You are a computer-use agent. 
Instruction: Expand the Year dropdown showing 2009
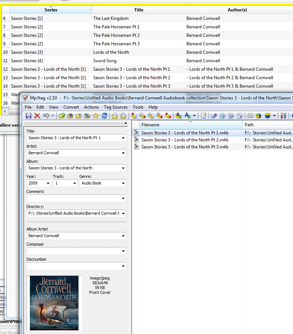[48, 183]
